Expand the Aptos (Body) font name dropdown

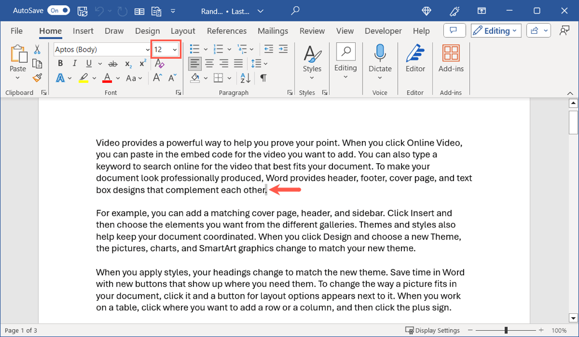coord(145,50)
